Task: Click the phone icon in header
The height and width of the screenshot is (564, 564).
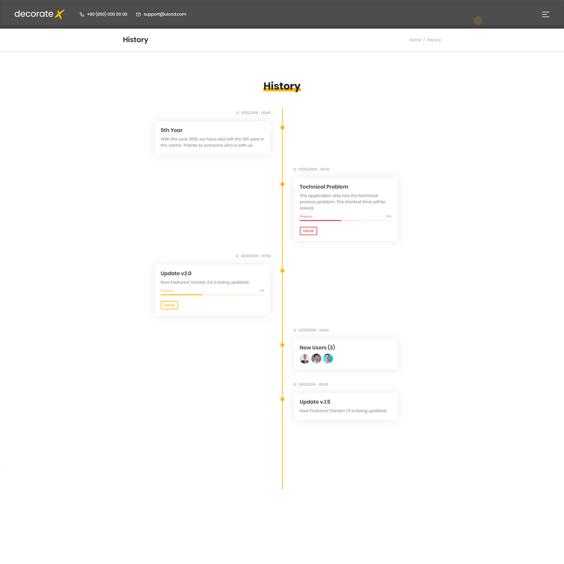Action: 82,15
